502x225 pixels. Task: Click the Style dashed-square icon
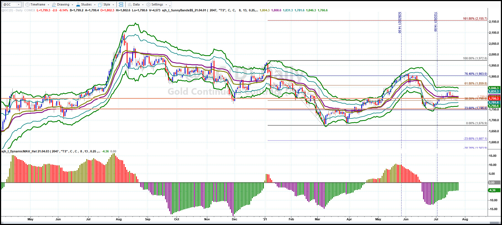[x=100, y=4]
